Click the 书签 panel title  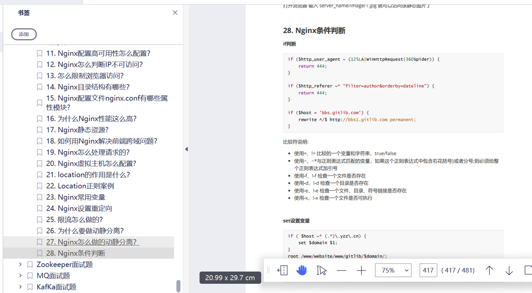pos(24,13)
